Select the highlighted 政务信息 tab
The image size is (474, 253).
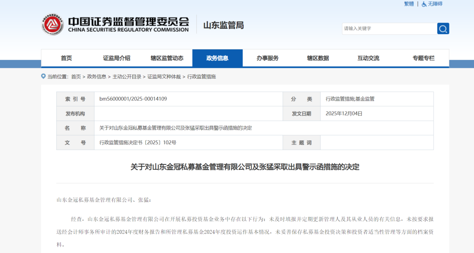click(217, 58)
